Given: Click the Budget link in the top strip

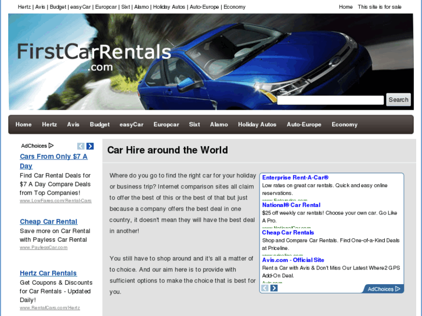Looking at the screenshot, I should (58, 7).
